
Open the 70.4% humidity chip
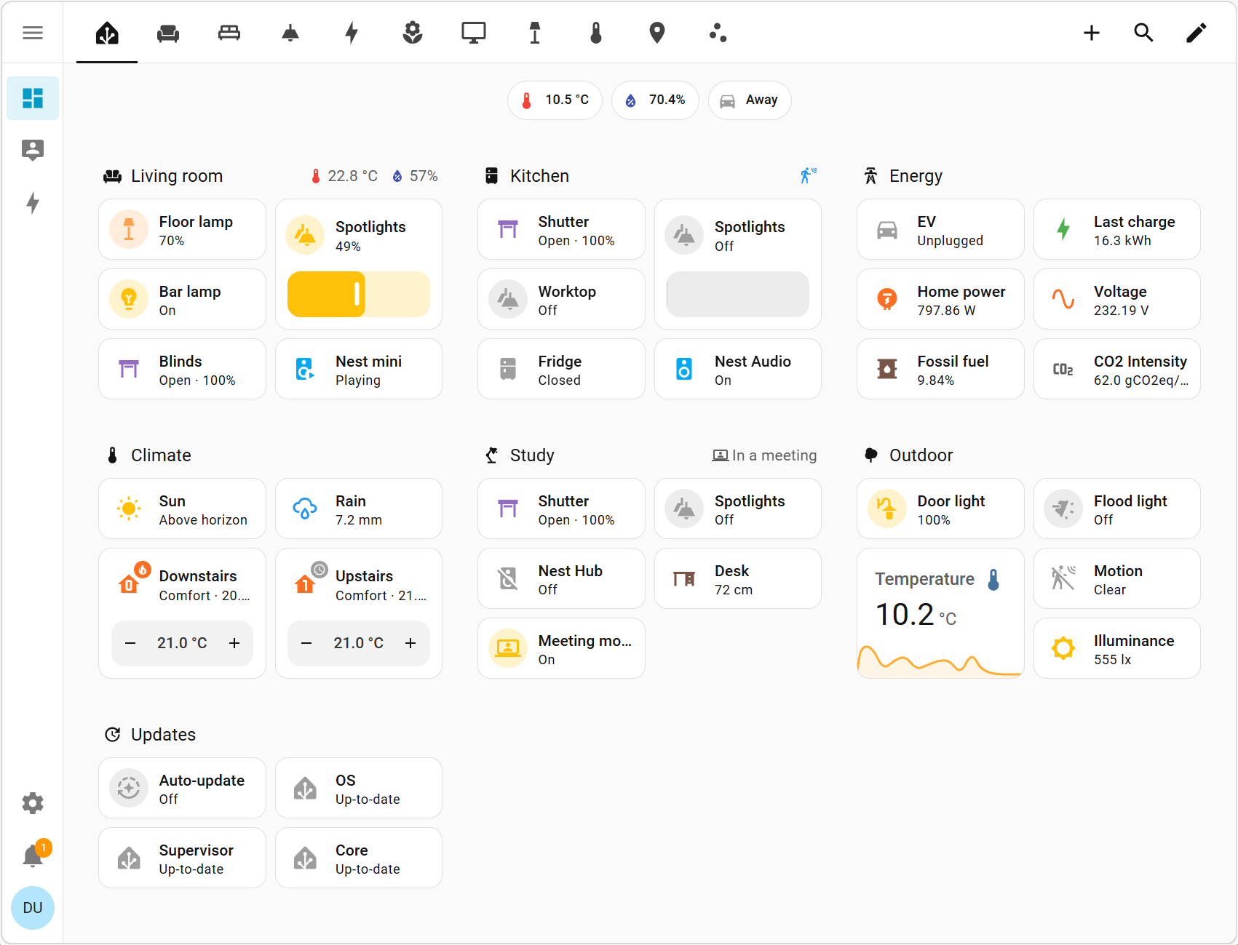click(x=654, y=100)
